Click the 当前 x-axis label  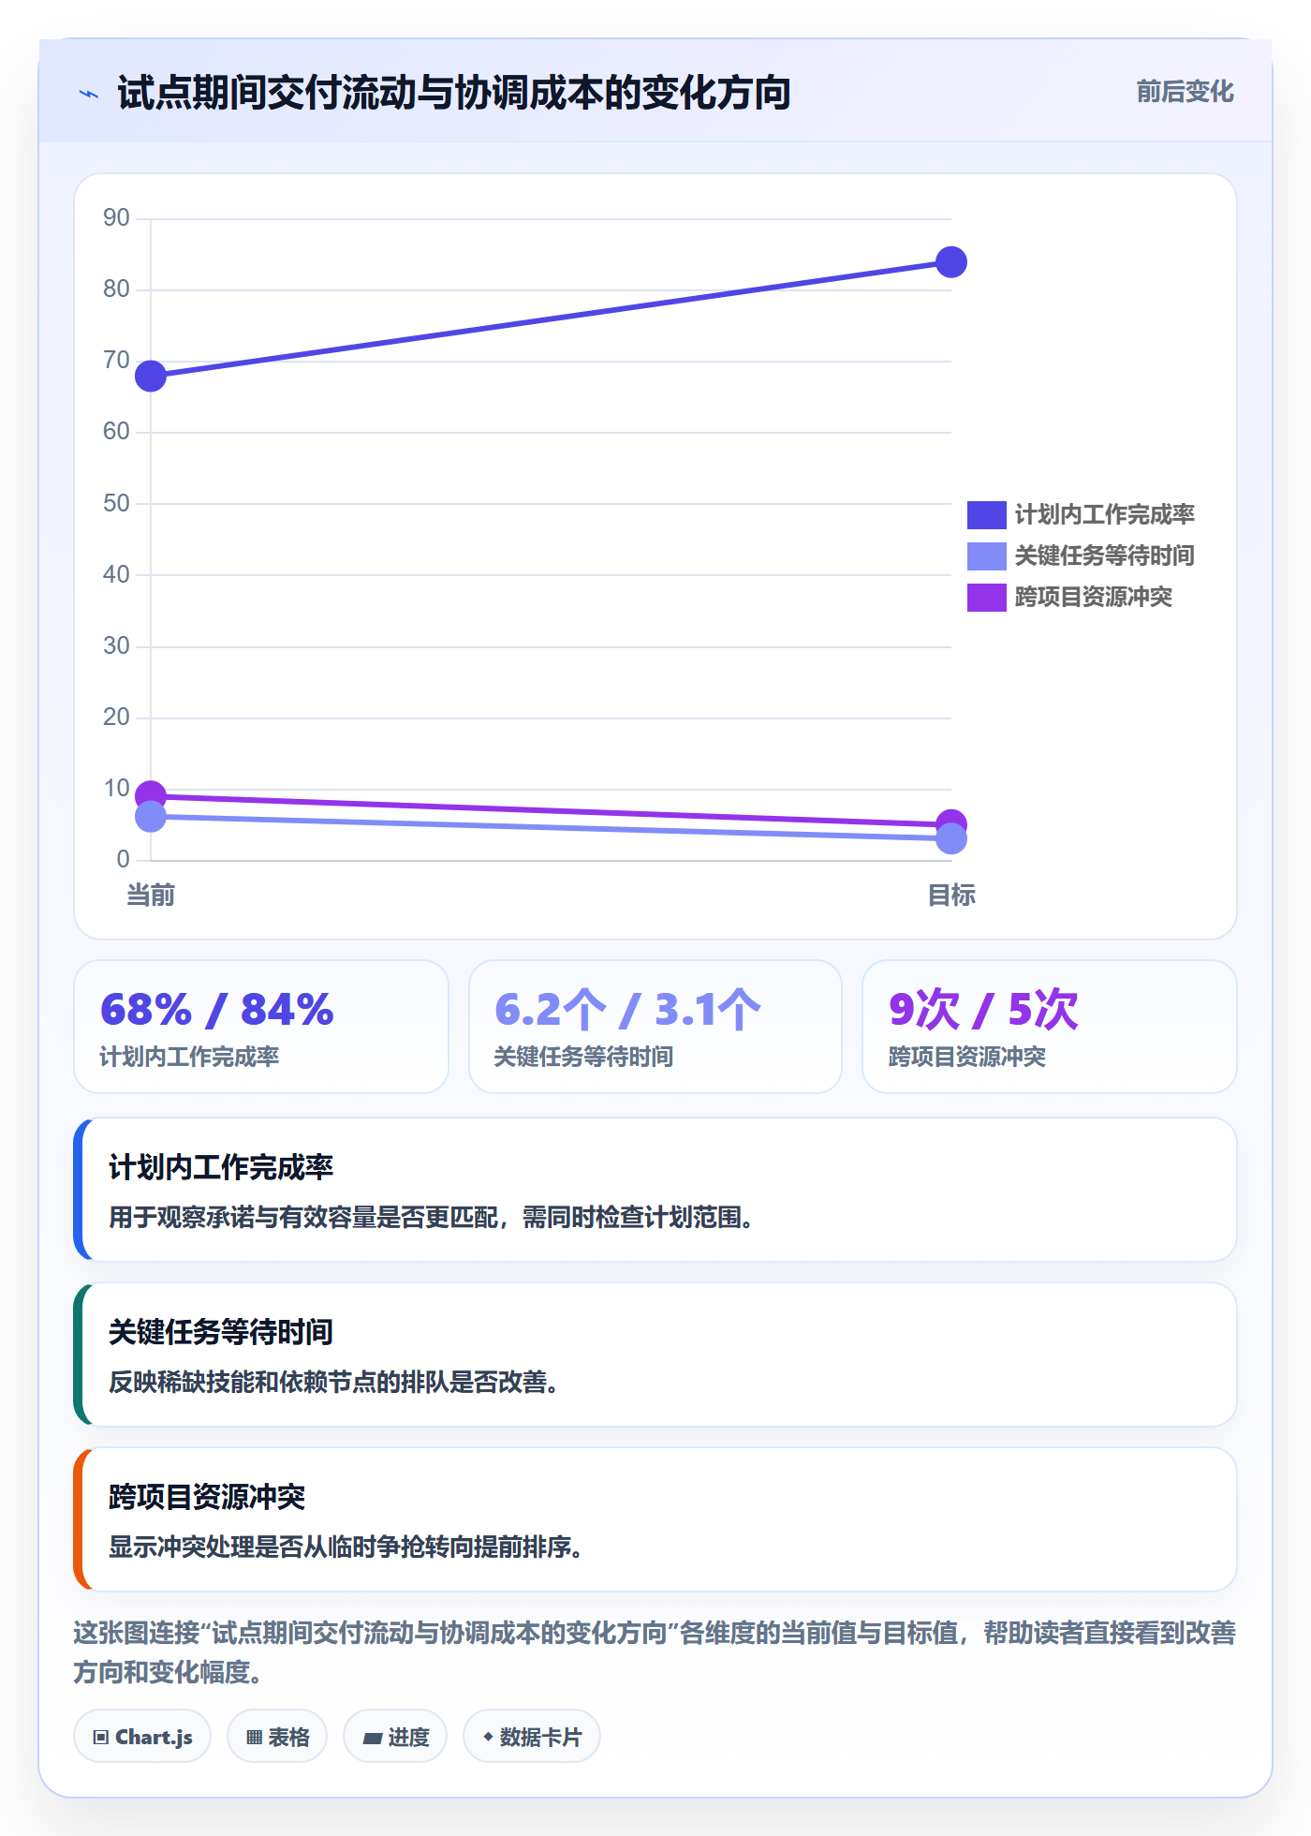tap(151, 896)
